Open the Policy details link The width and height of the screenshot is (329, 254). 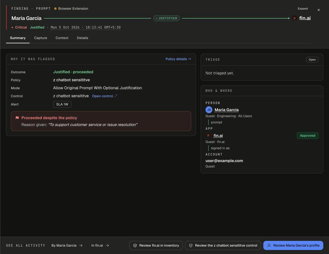pos(178,59)
